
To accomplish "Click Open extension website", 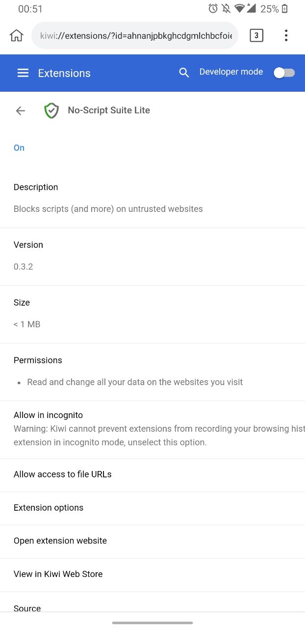I will [152, 541].
